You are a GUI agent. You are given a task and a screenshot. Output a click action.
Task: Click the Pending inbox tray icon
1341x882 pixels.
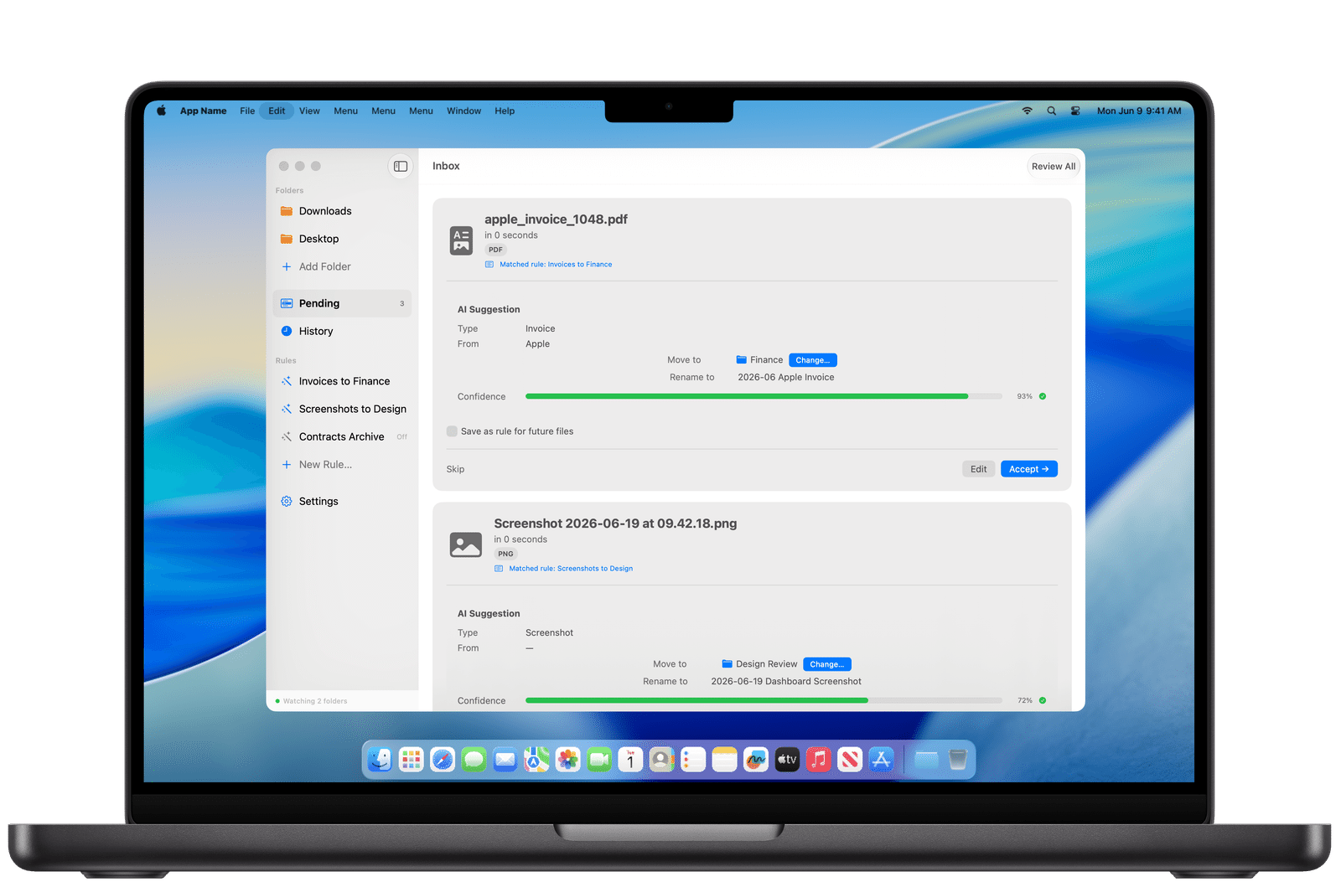pos(287,303)
